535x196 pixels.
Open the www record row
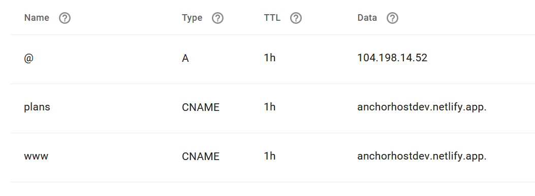[273, 157]
